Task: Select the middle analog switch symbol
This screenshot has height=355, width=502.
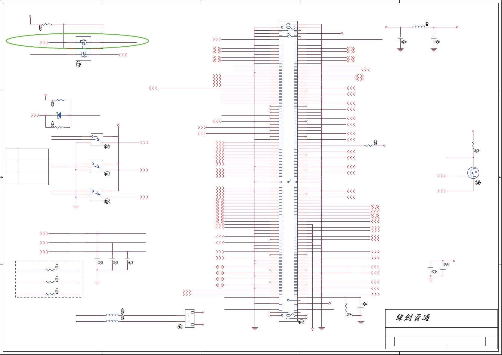Action: 97,167
